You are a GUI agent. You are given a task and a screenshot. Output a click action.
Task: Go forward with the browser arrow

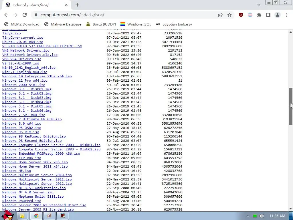click(15, 15)
